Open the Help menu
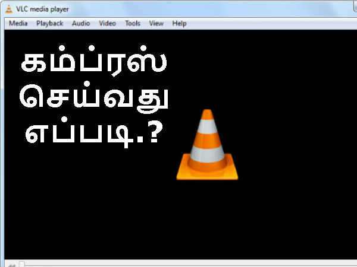Image resolution: width=357 pixels, height=267 pixels. [179, 23]
